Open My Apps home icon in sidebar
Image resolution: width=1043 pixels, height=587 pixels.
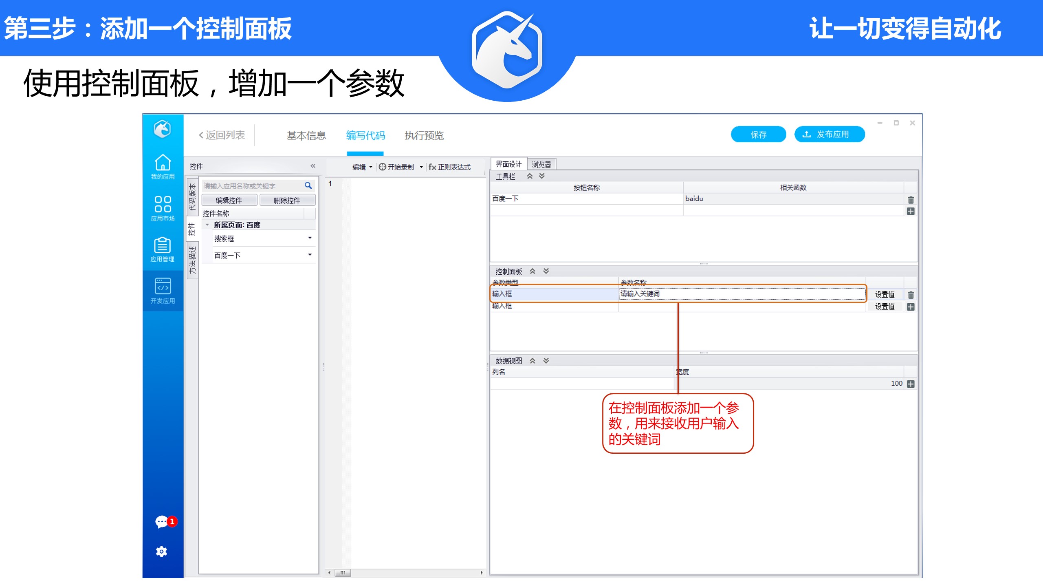click(x=163, y=163)
